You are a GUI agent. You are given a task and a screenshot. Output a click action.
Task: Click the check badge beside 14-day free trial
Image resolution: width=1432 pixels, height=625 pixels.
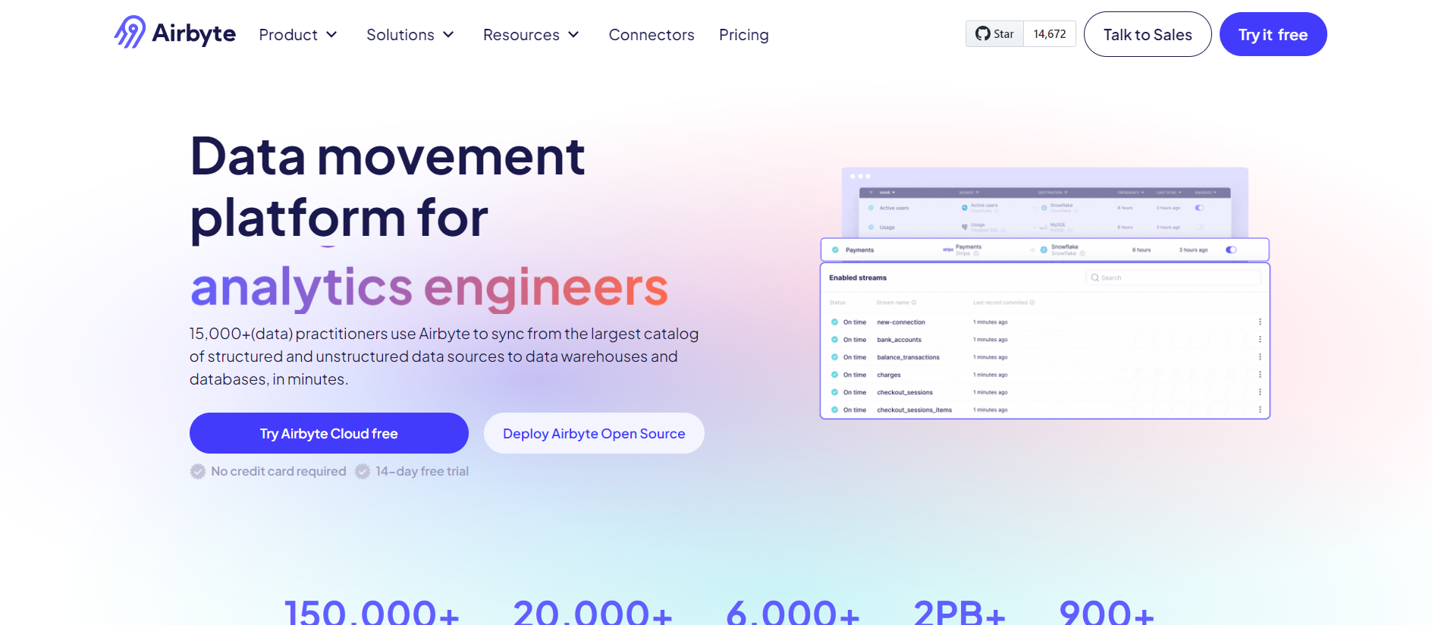pyautogui.click(x=363, y=472)
